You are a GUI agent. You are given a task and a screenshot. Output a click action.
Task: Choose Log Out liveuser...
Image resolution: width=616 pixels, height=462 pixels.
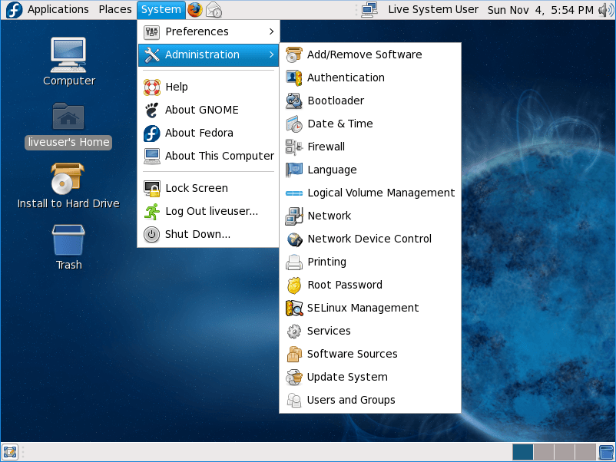[209, 212]
